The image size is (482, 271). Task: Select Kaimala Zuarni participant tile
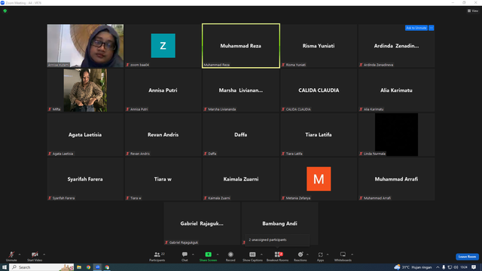click(241, 179)
